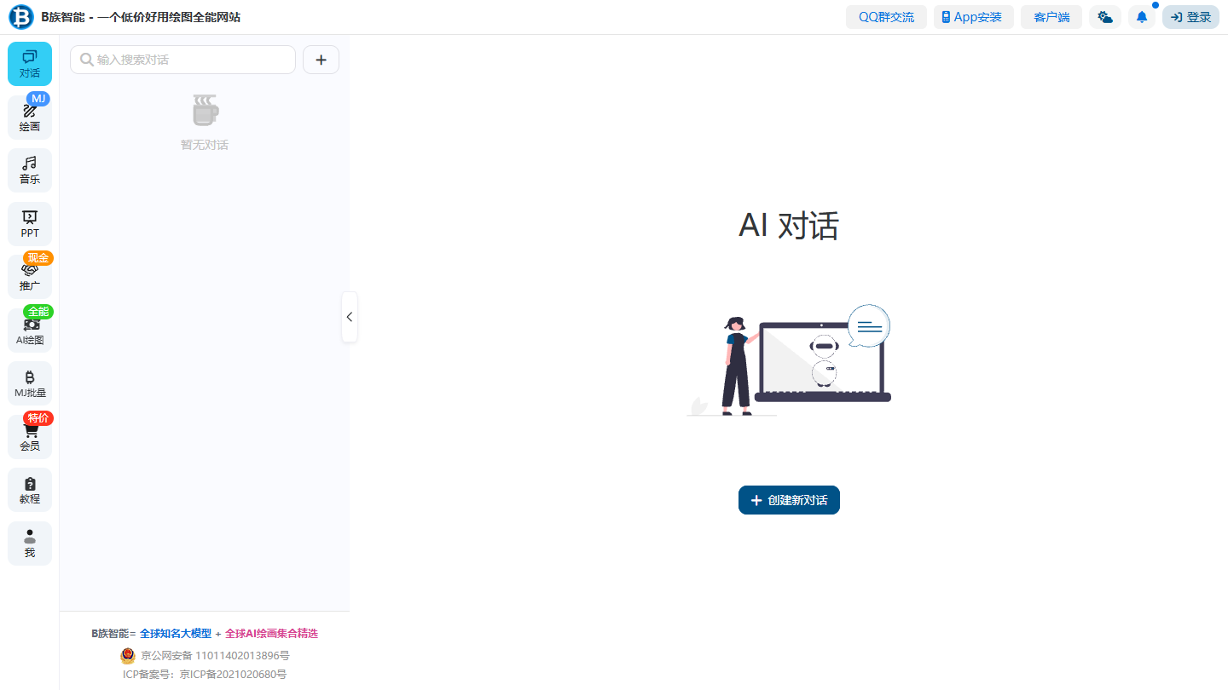Click the B族智能 logo icon

pyautogui.click(x=21, y=17)
